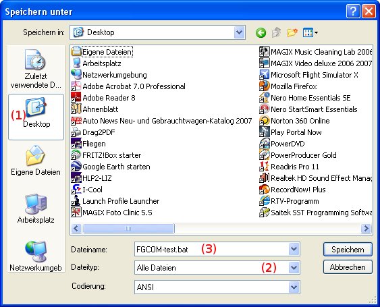This screenshot has height=307, width=380.
Task: Select MAGIX Video deluxe 2006 2007 entry
Action: pos(315,63)
